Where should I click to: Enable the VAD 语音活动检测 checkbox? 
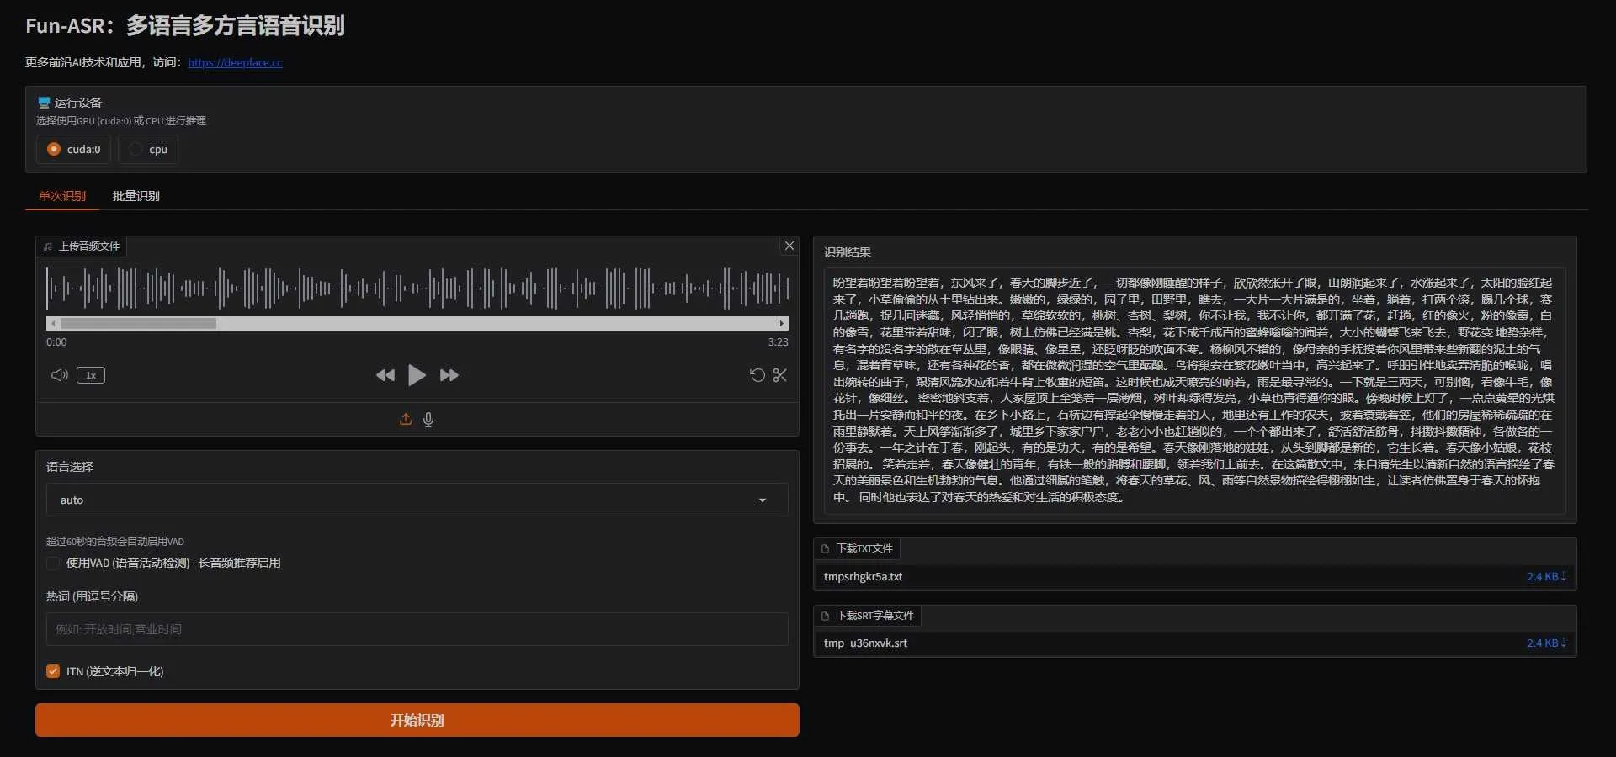point(52,564)
